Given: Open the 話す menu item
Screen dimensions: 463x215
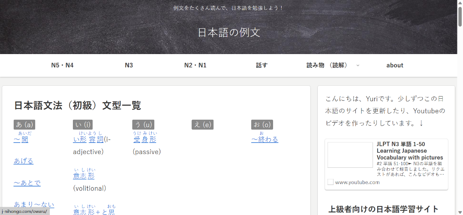Looking at the screenshot, I should [x=262, y=65].
